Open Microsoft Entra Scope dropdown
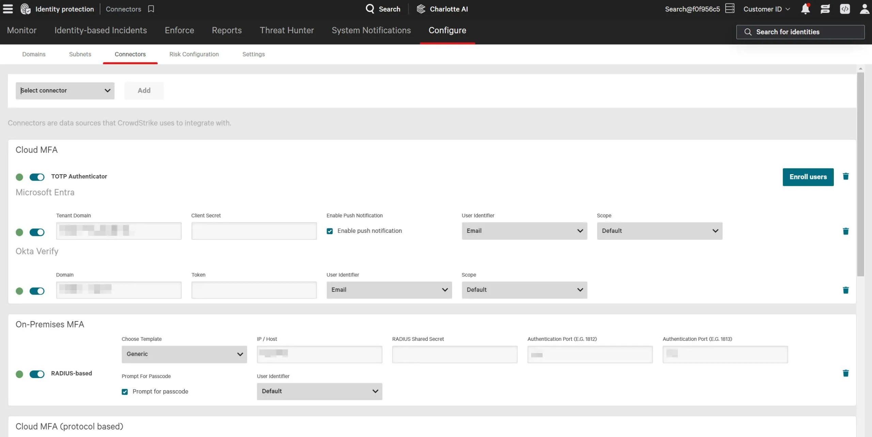Screen dimensions: 872x437 pyautogui.click(x=659, y=231)
